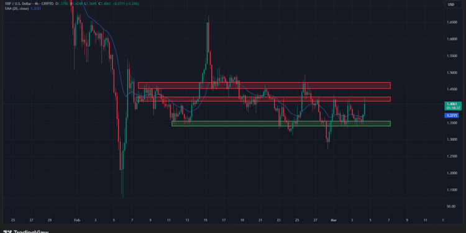Click the Mar label on time axis
This screenshot has height=233, width=466.
[333, 220]
